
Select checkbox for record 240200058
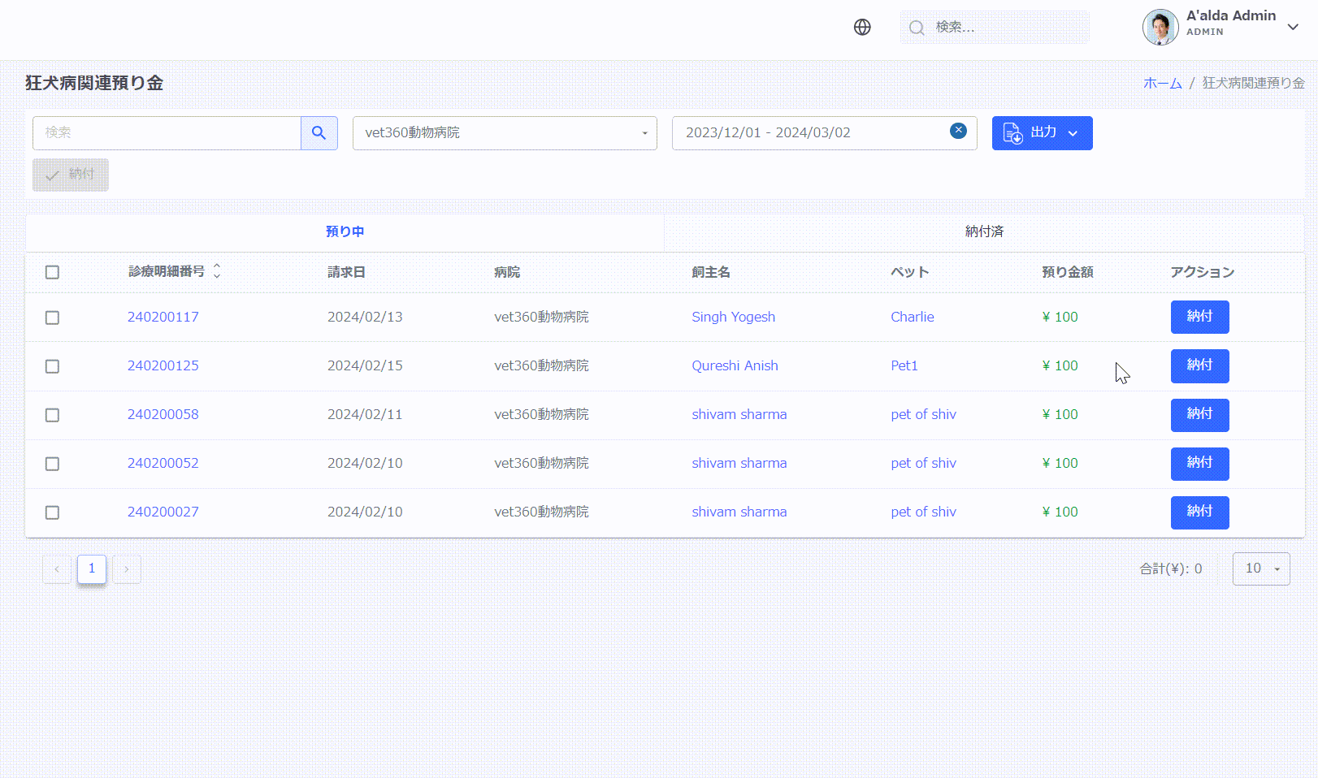52,415
